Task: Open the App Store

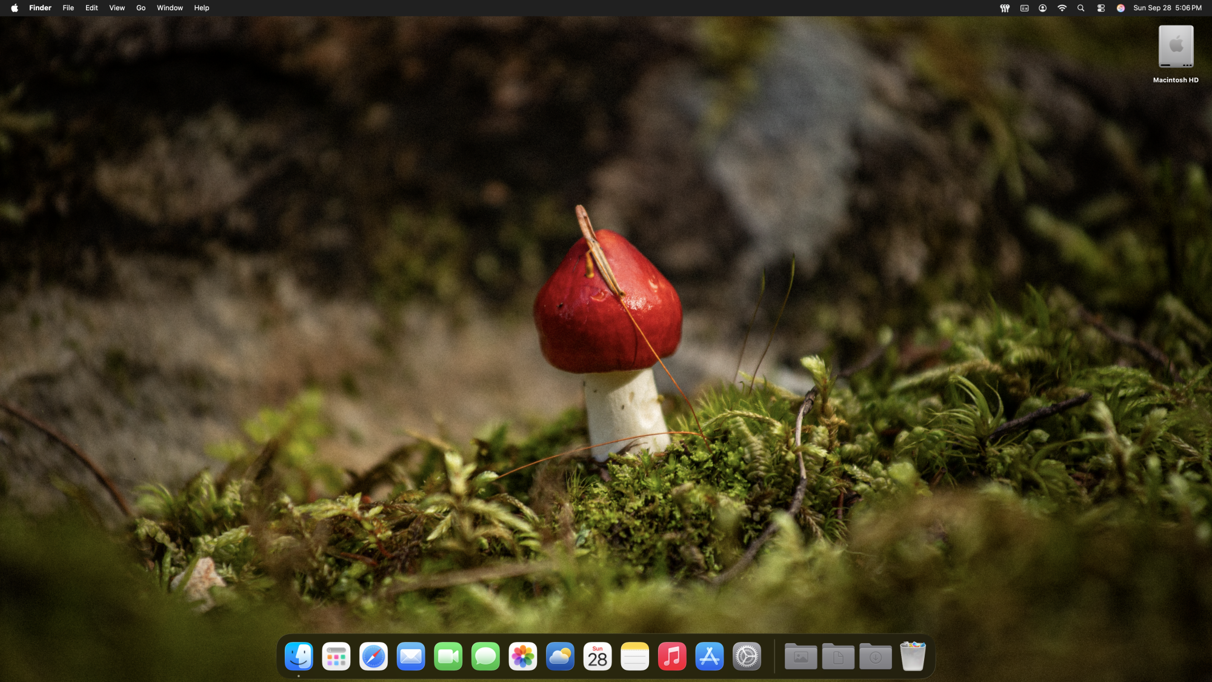Action: tap(710, 657)
